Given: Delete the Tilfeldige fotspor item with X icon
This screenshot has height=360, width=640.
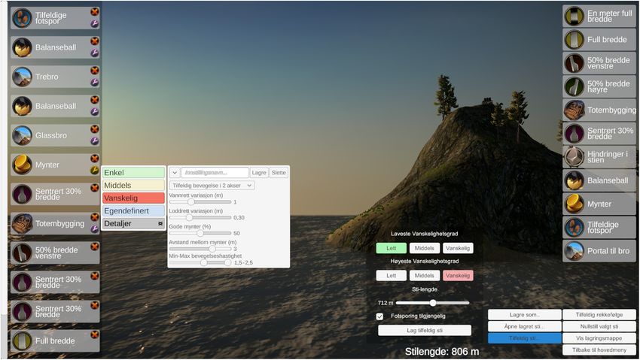Looking at the screenshot, I should click(x=95, y=12).
